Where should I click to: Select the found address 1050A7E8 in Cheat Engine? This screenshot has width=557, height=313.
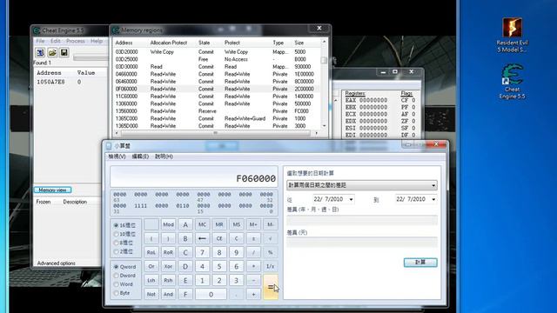50,82
